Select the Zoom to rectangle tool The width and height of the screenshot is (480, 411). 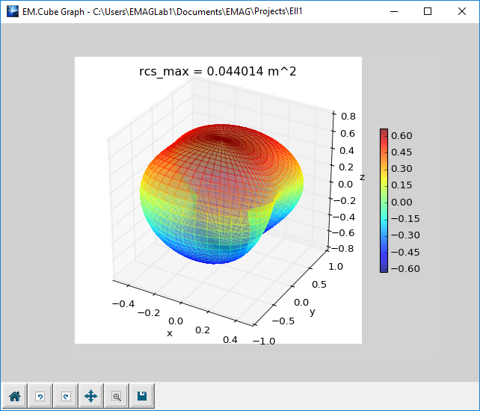[x=117, y=396]
